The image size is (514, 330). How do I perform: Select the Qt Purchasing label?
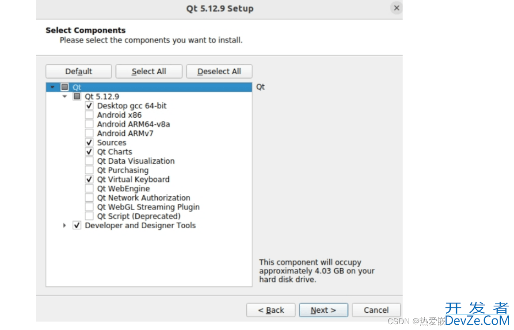tap(122, 170)
